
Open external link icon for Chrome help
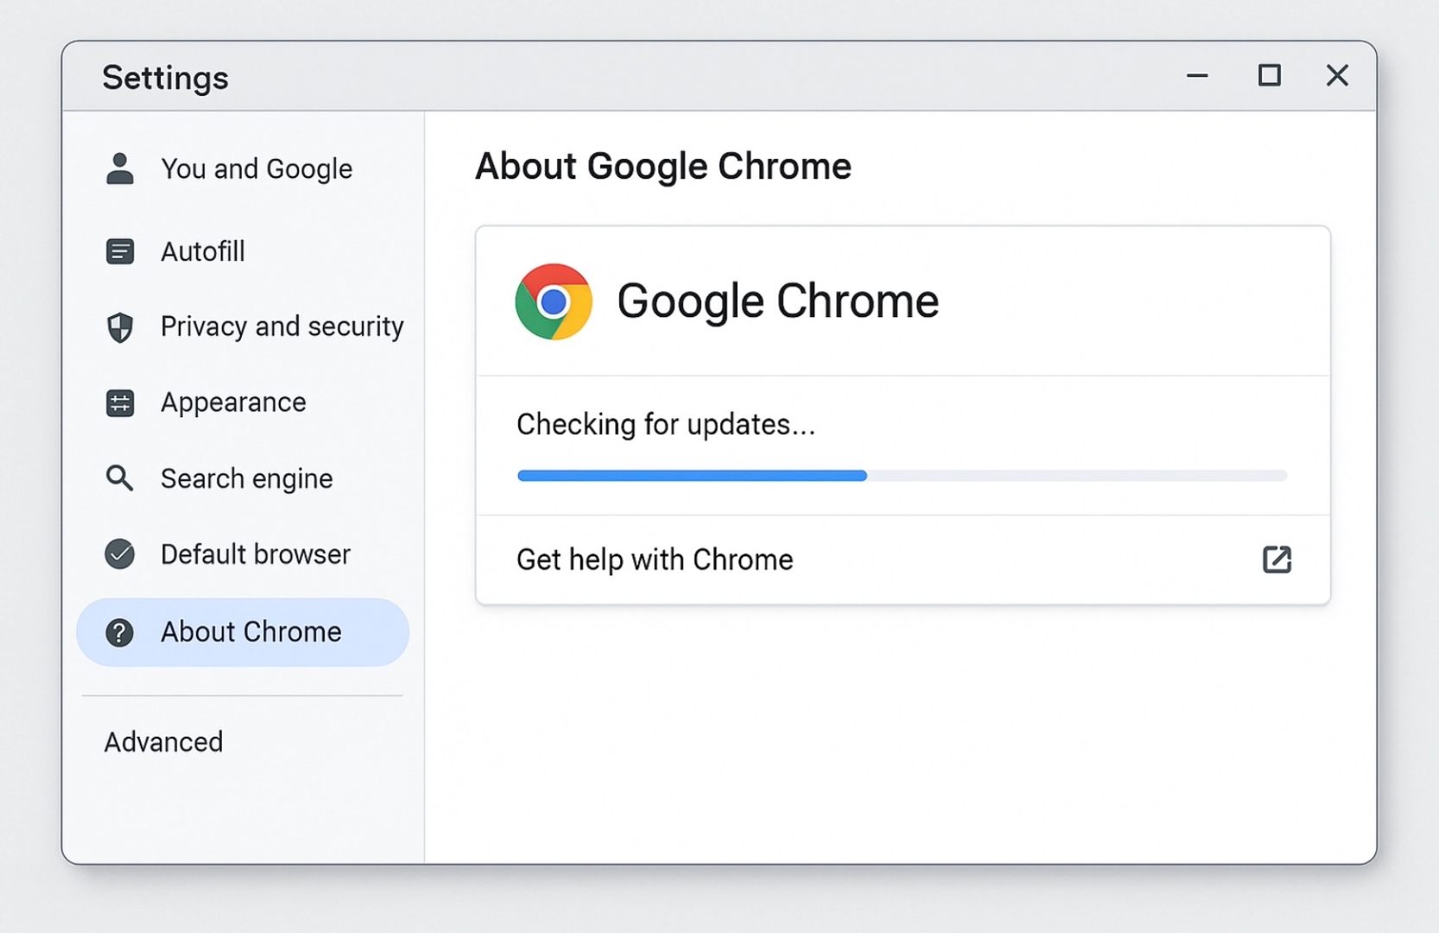(x=1277, y=560)
